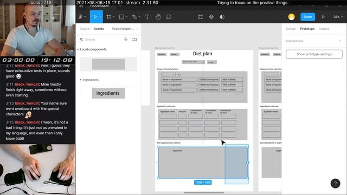Open the Foodshopper page dropdown
This screenshot has width=347, height=195.
coord(125,29)
